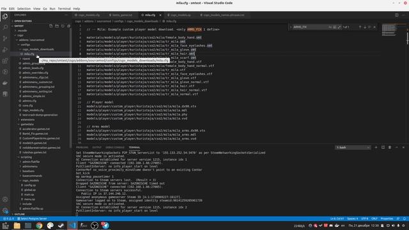
Task: Open modelch.games.txt in Explorer
Action: pos(34,143)
